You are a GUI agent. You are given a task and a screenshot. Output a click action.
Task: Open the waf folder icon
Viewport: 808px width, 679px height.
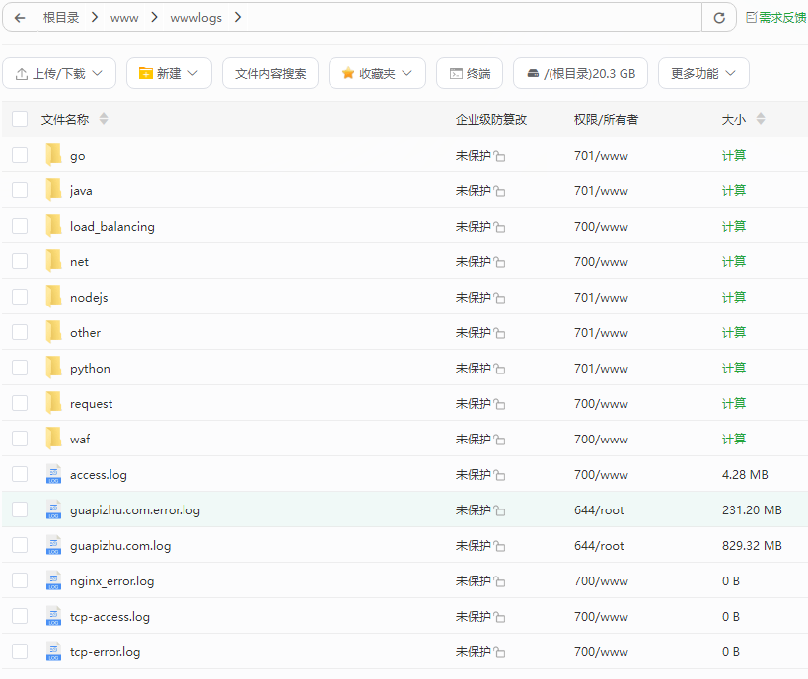[x=53, y=439]
